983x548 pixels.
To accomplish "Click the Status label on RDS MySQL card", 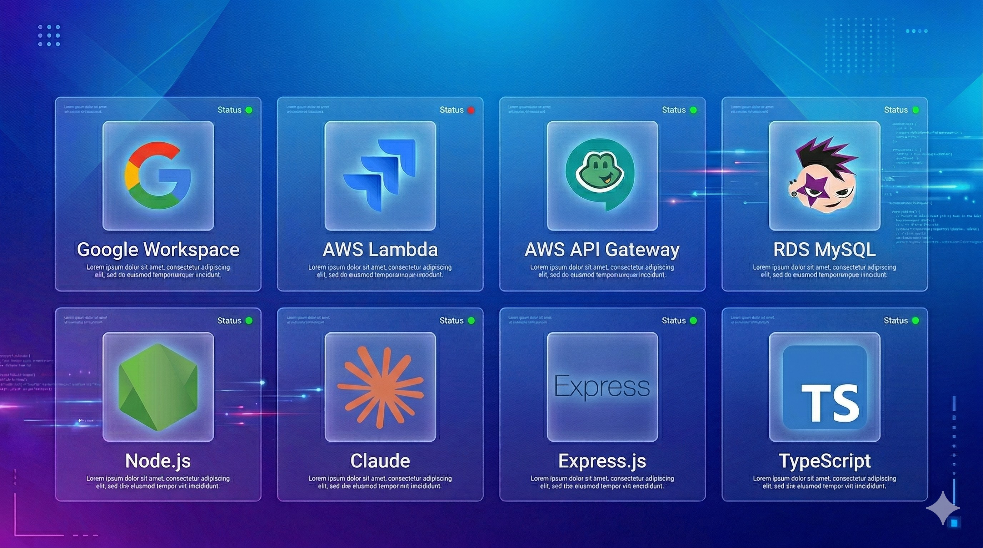I will [x=895, y=110].
